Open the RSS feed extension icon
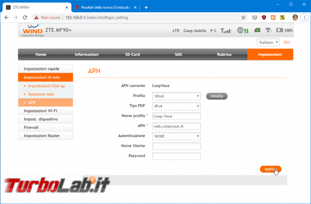 point(273,18)
